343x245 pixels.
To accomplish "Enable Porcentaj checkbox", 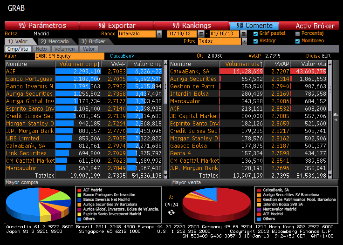I will (x=297, y=34).
